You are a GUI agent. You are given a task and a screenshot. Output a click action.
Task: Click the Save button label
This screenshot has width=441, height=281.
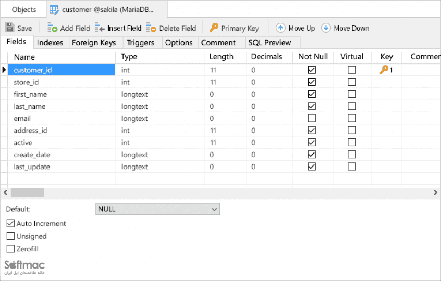(24, 28)
